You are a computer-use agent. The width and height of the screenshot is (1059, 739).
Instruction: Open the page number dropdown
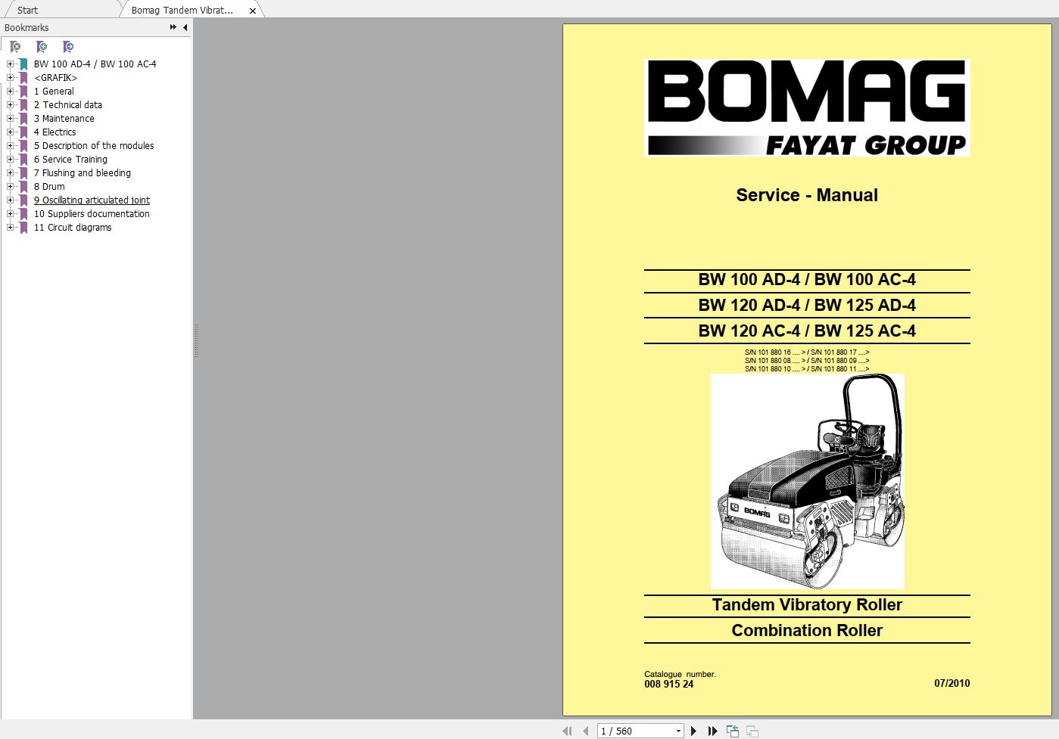point(678,731)
